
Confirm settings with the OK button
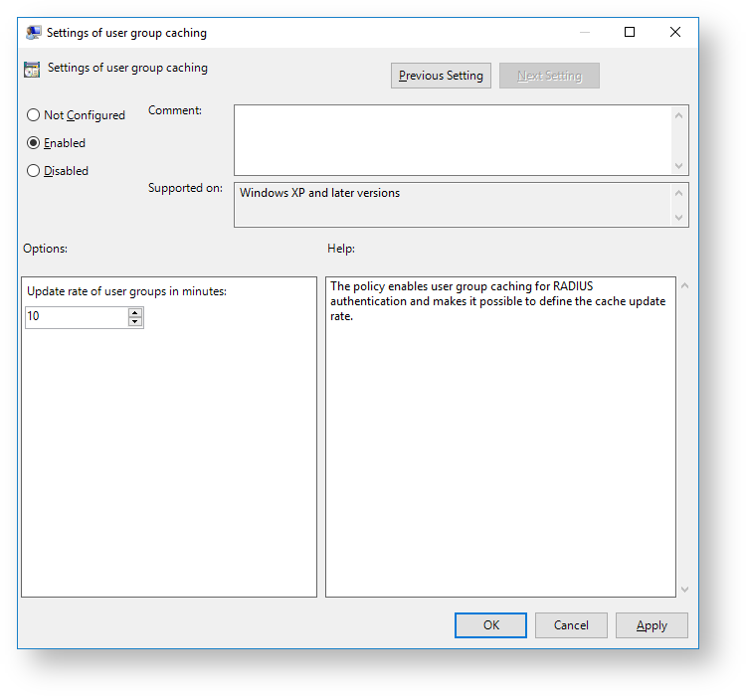(x=490, y=625)
